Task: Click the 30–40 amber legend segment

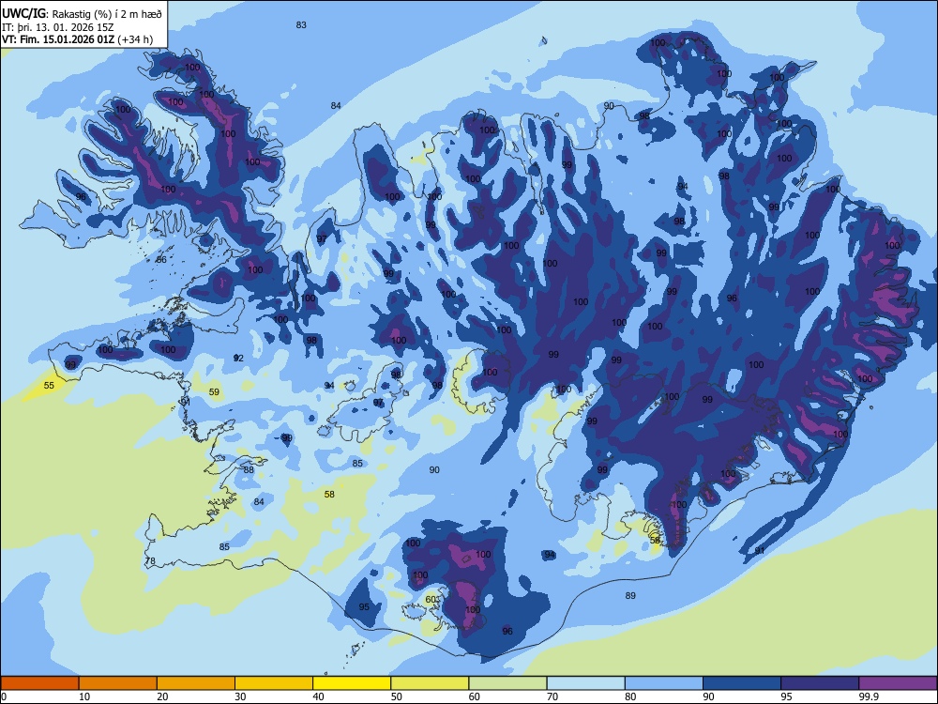Action: tap(273, 683)
